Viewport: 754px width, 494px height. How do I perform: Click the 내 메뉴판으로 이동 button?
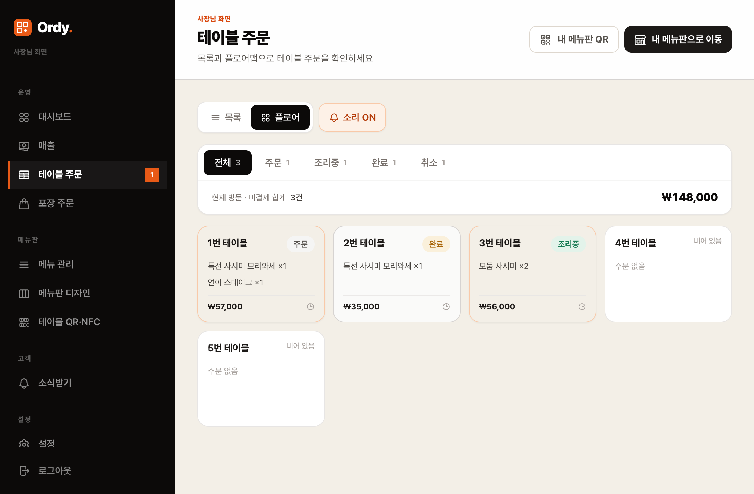[x=678, y=39]
